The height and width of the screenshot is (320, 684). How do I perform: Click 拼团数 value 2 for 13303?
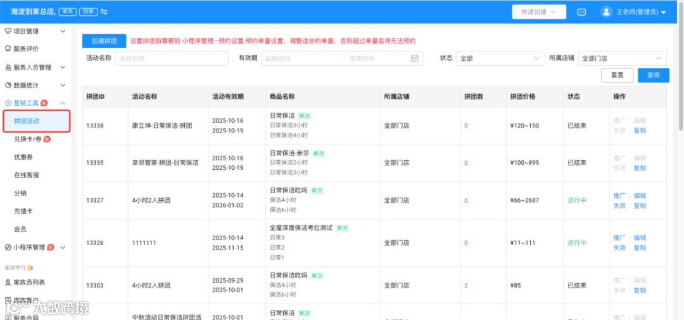point(466,286)
